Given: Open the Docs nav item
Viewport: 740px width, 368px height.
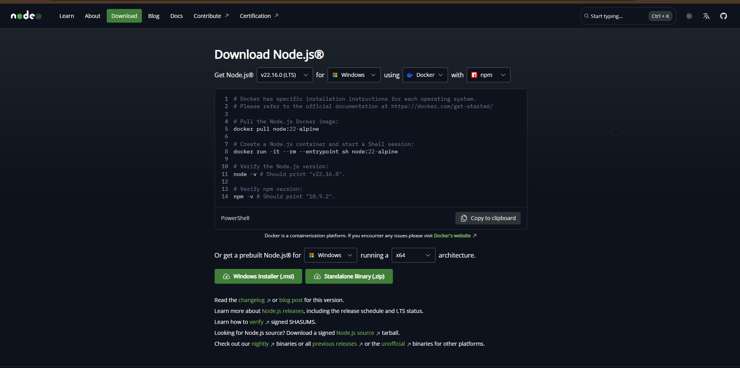Looking at the screenshot, I should coord(177,16).
